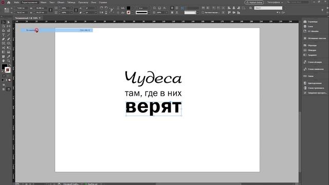Select the Direct Selection tool

click(9, 22)
